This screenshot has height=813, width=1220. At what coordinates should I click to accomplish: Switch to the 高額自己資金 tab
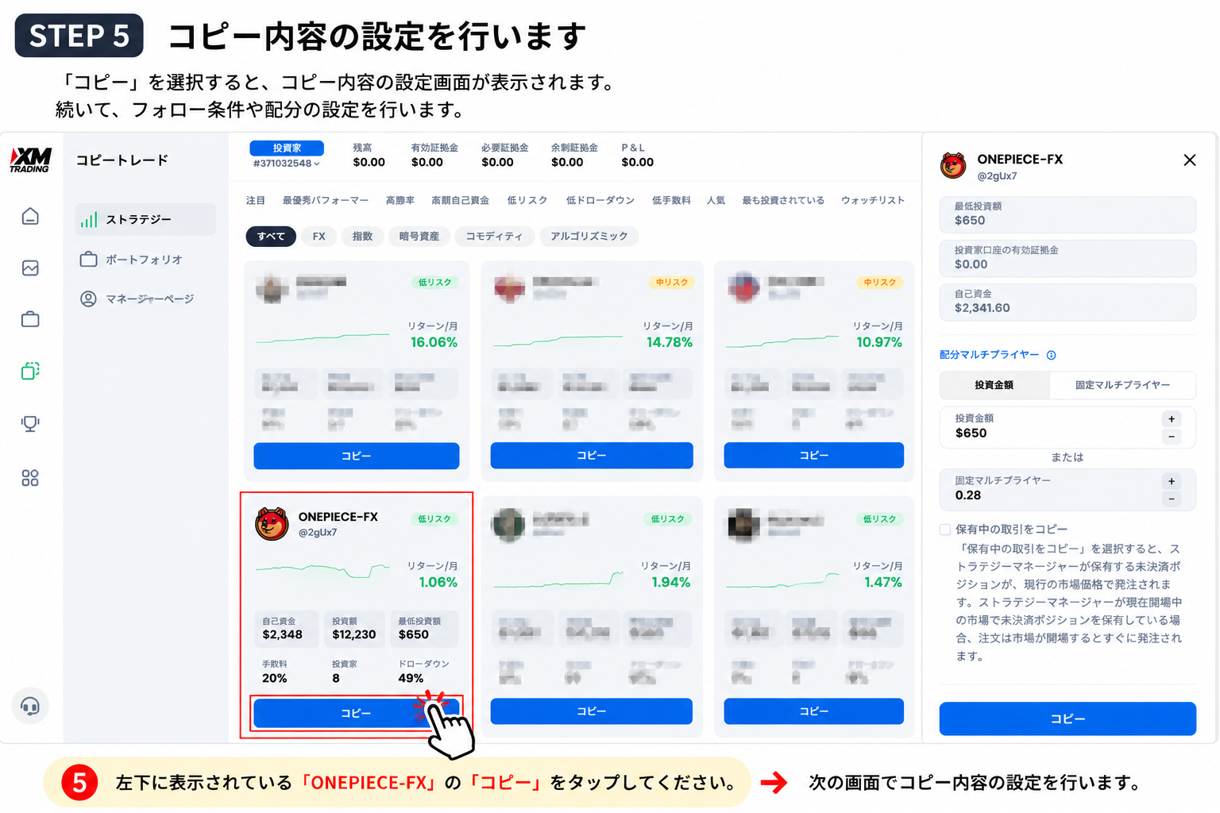click(461, 201)
